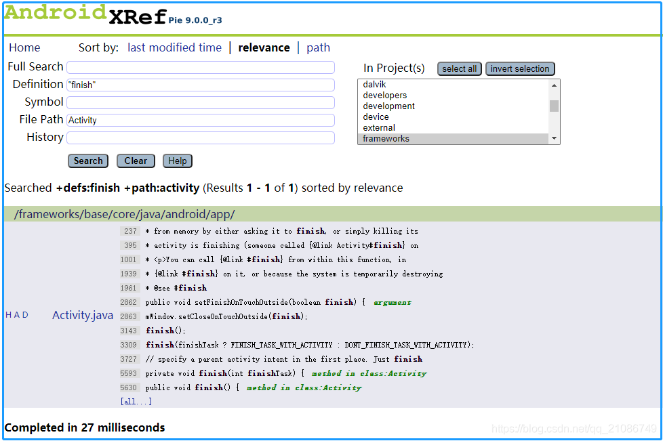Click invert selection button
Viewport: 663px width, 441px height.
tap(520, 69)
